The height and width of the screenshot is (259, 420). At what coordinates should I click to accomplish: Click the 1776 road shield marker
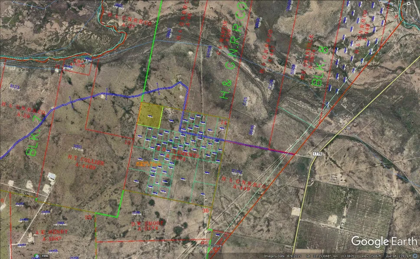pyautogui.click(x=317, y=154)
